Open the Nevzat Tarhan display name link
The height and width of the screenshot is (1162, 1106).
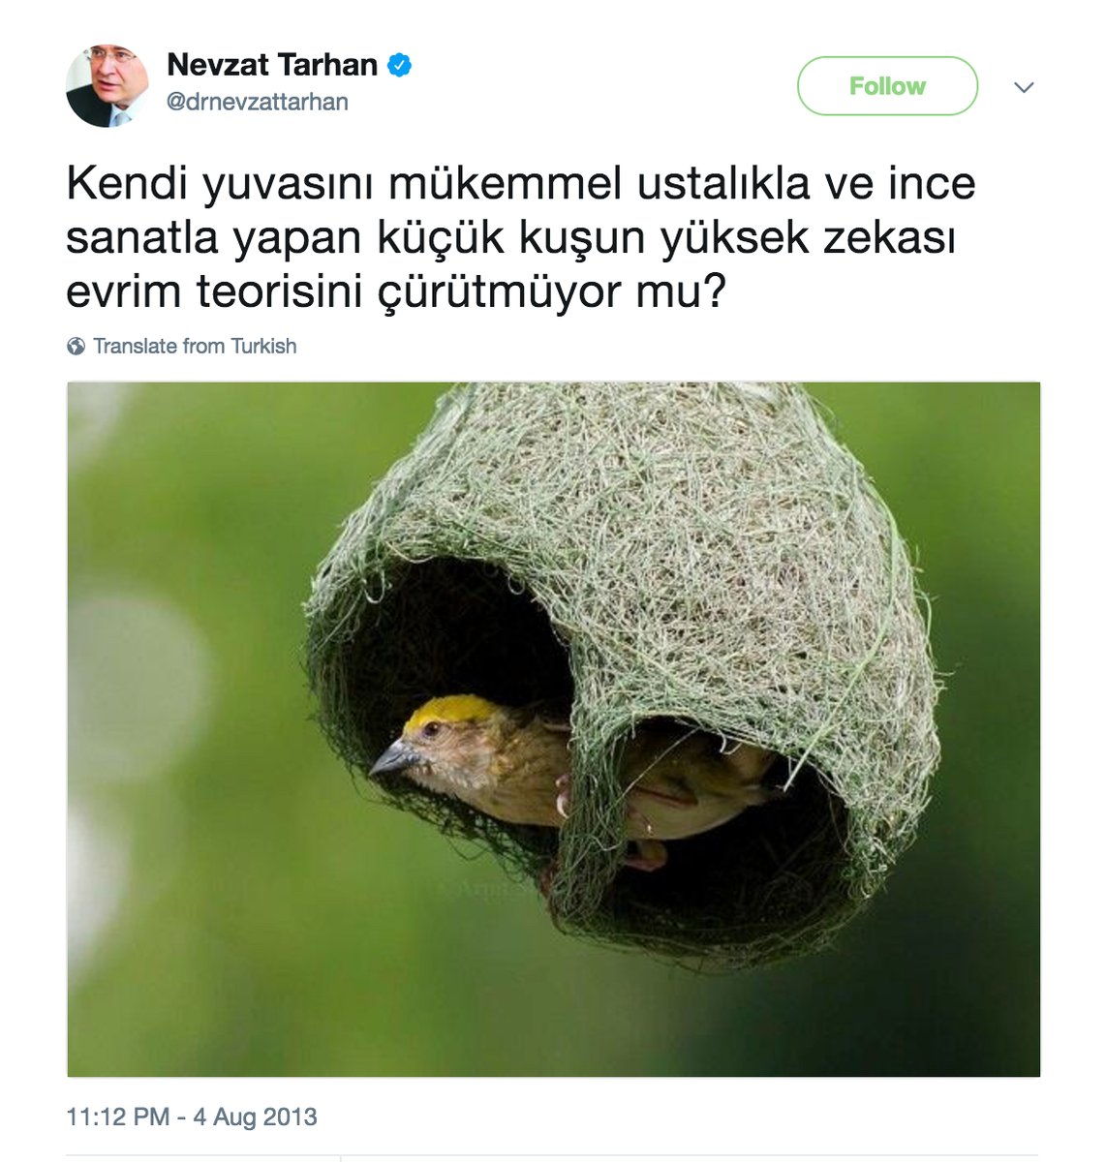pyautogui.click(x=272, y=65)
